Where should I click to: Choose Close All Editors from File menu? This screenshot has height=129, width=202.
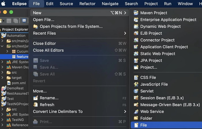pyautogui.click(x=48, y=50)
